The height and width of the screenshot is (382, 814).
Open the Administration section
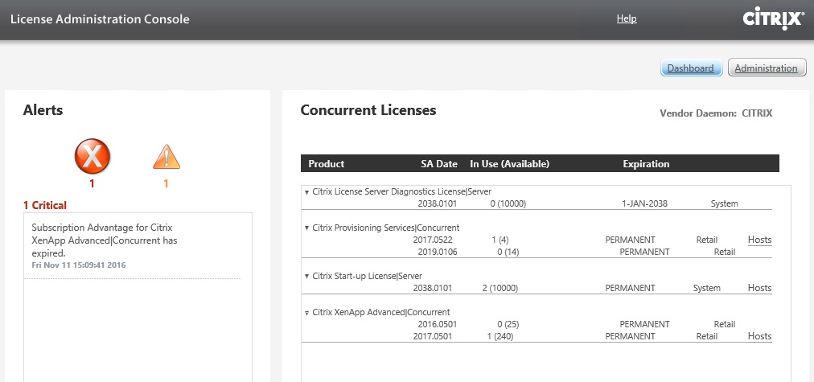point(767,68)
